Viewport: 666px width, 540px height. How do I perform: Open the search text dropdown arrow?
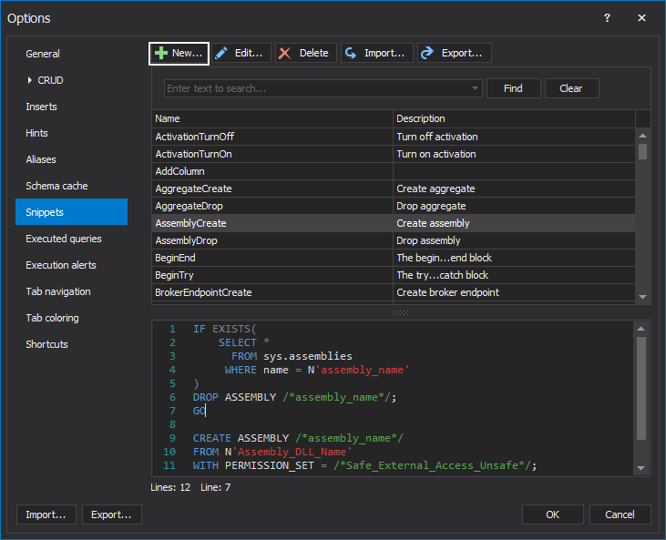coord(475,88)
